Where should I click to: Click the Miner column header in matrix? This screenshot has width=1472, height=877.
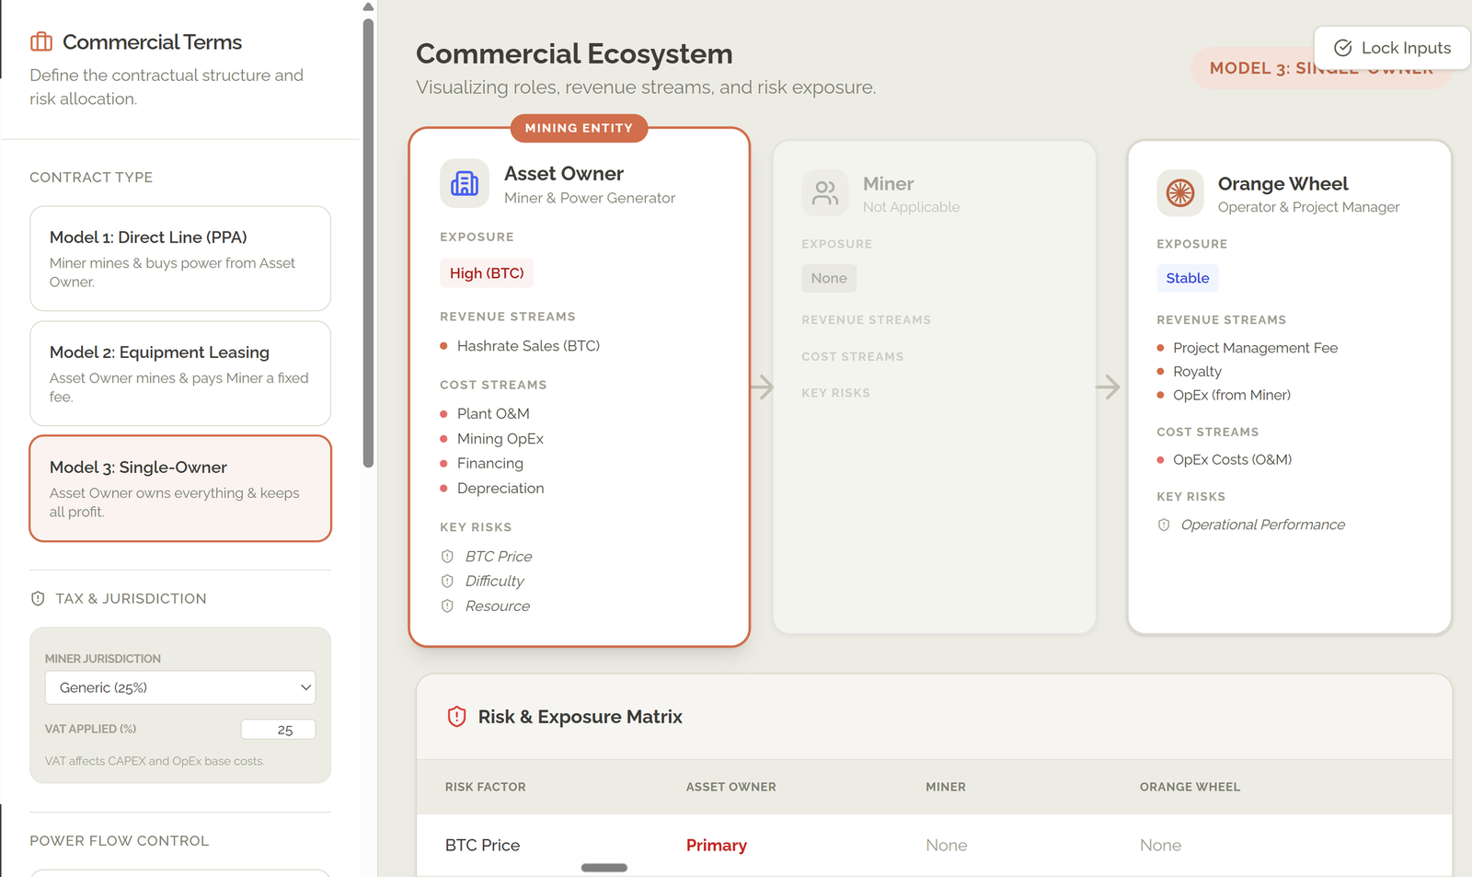tap(946, 787)
